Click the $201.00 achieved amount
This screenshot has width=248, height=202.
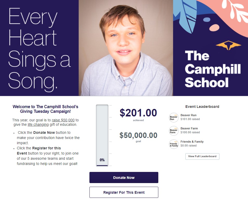pyautogui.click(x=138, y=113)
